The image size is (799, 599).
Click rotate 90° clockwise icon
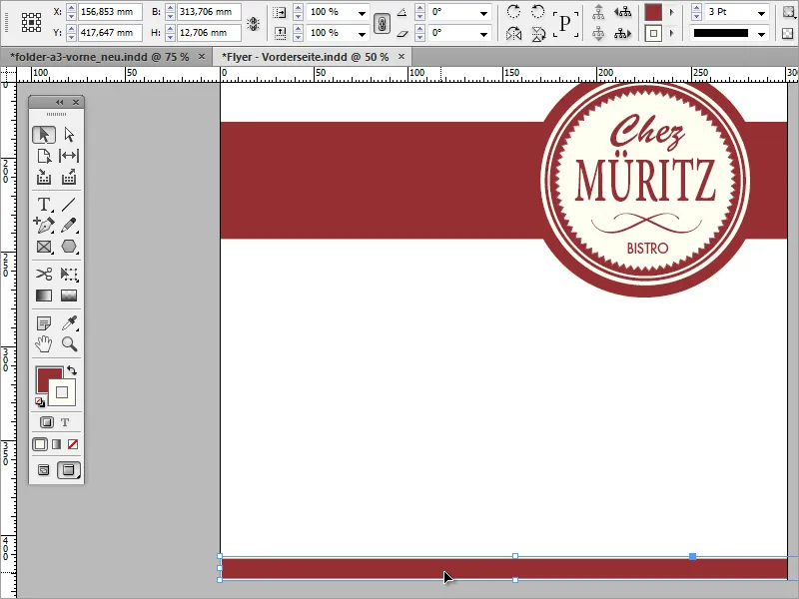click(513, 11)
